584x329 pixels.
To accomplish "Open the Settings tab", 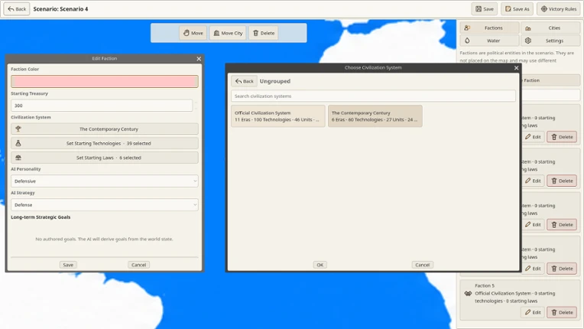I will [x=550, y=41].
